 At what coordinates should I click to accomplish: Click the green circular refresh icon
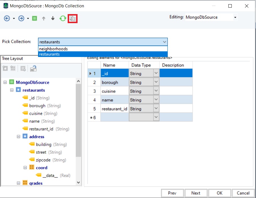63,18
